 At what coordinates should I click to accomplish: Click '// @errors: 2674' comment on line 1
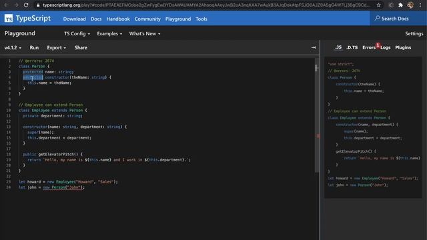click(36, 61)
